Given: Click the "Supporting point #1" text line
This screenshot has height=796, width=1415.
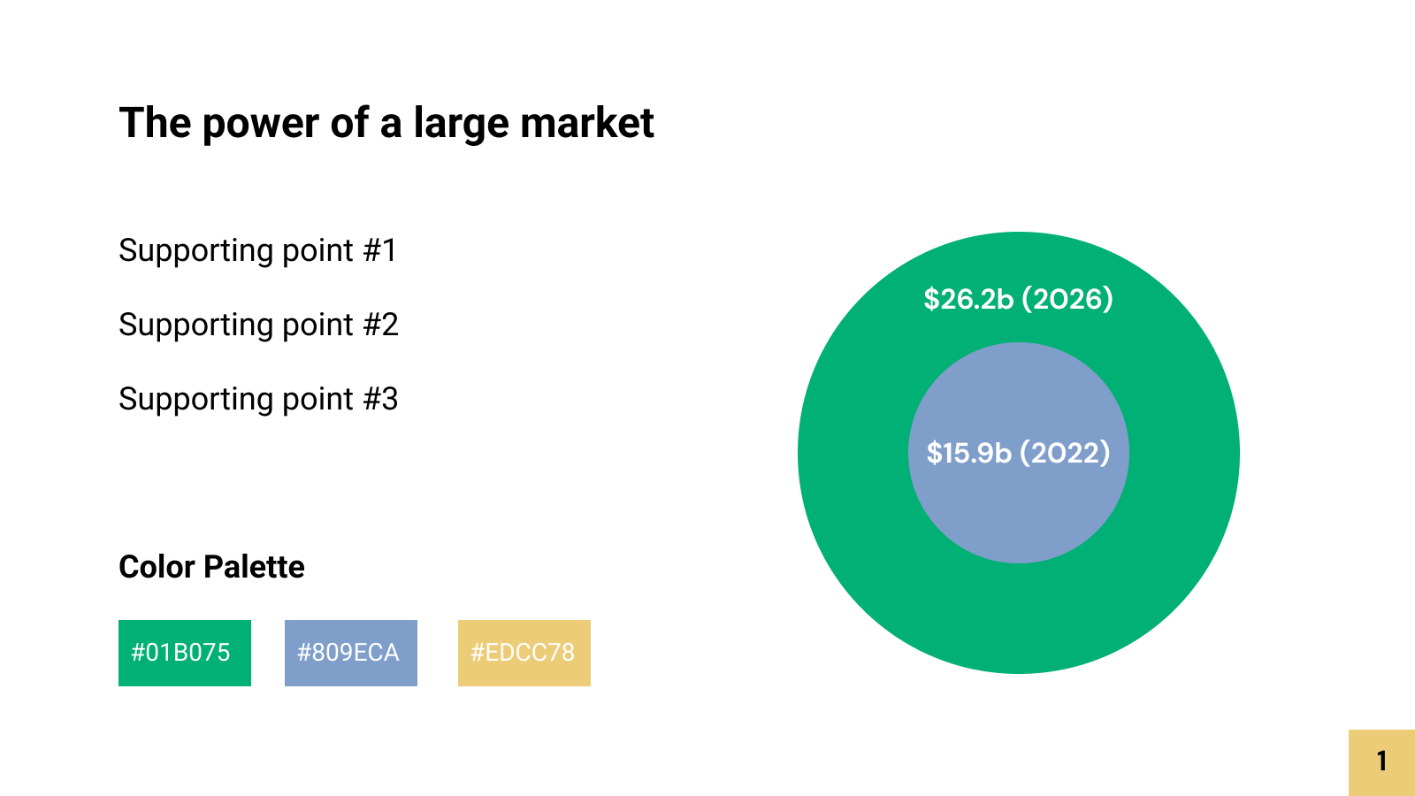Looking at the screenshot, I should click(x=257, y=251).
